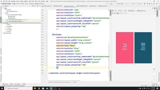Expand Gradle Scripts node
The width and height of the screenshot is (160, 90).
(x=2, y=33)
